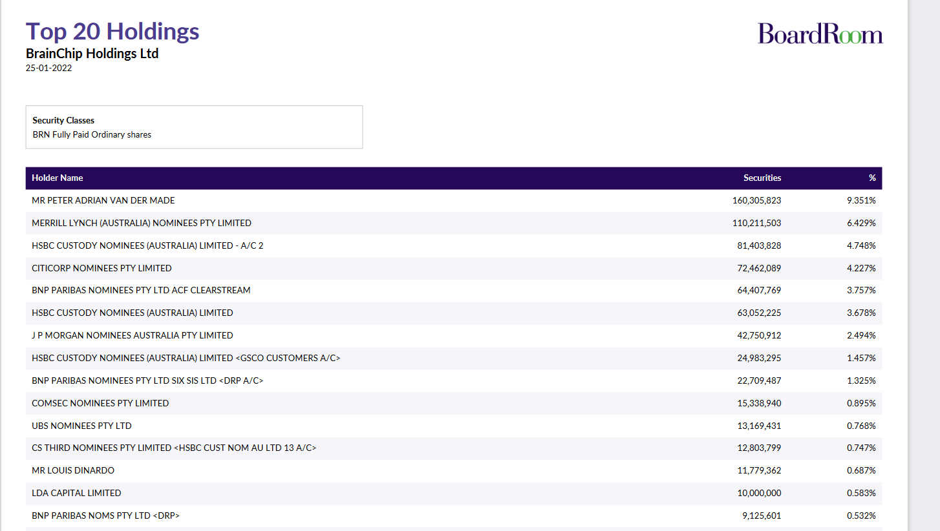Select UBS NOMINEES PTY LTD
This screenshot has width=940, height=531.
pos(81,426)
